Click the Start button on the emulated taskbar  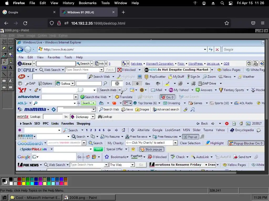coord(4,198)
